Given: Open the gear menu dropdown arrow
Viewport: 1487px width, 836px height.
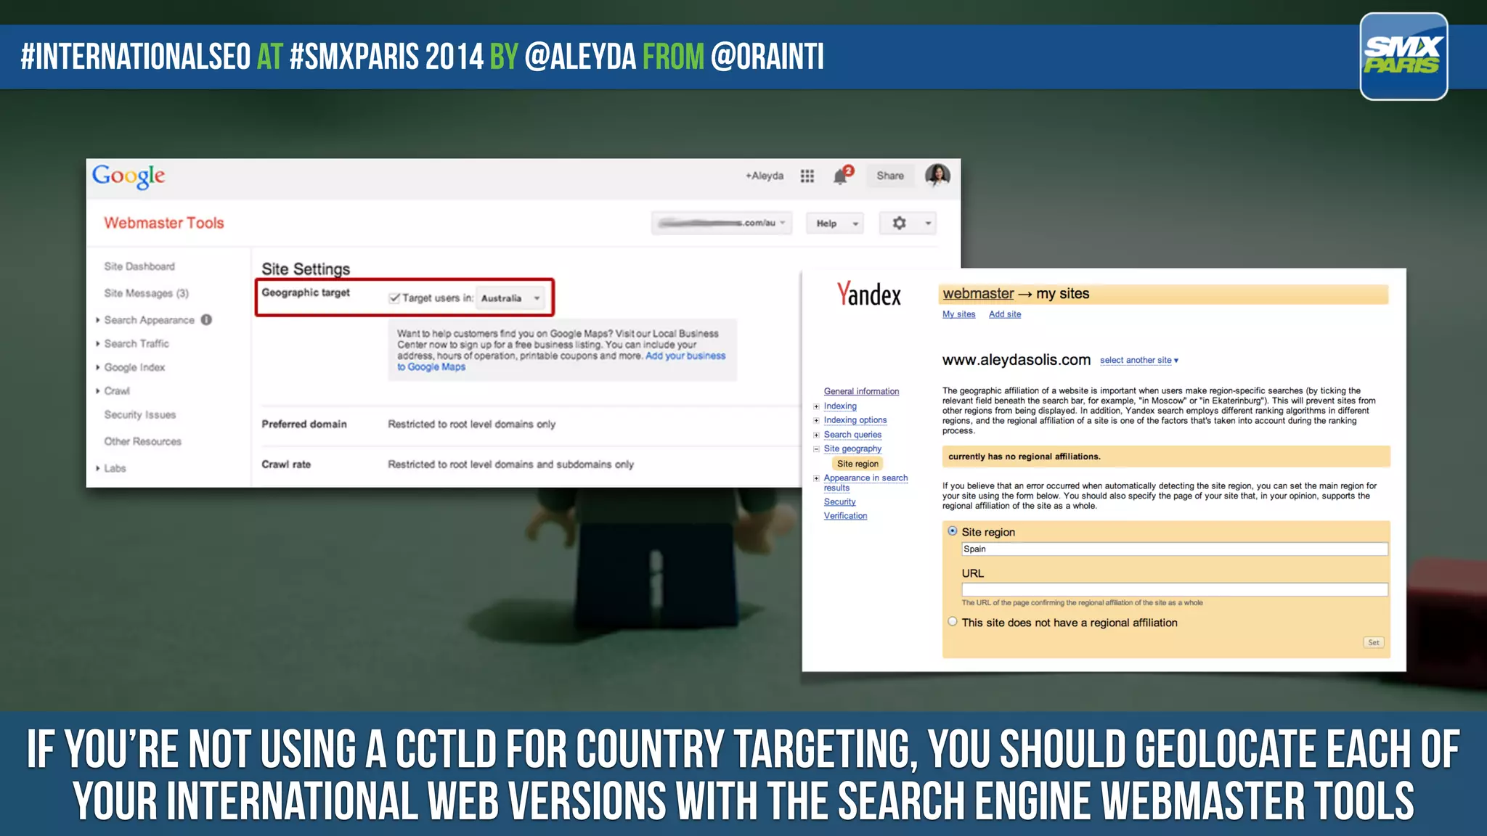Looking at the screenshot, I should [x=928, y=223].
